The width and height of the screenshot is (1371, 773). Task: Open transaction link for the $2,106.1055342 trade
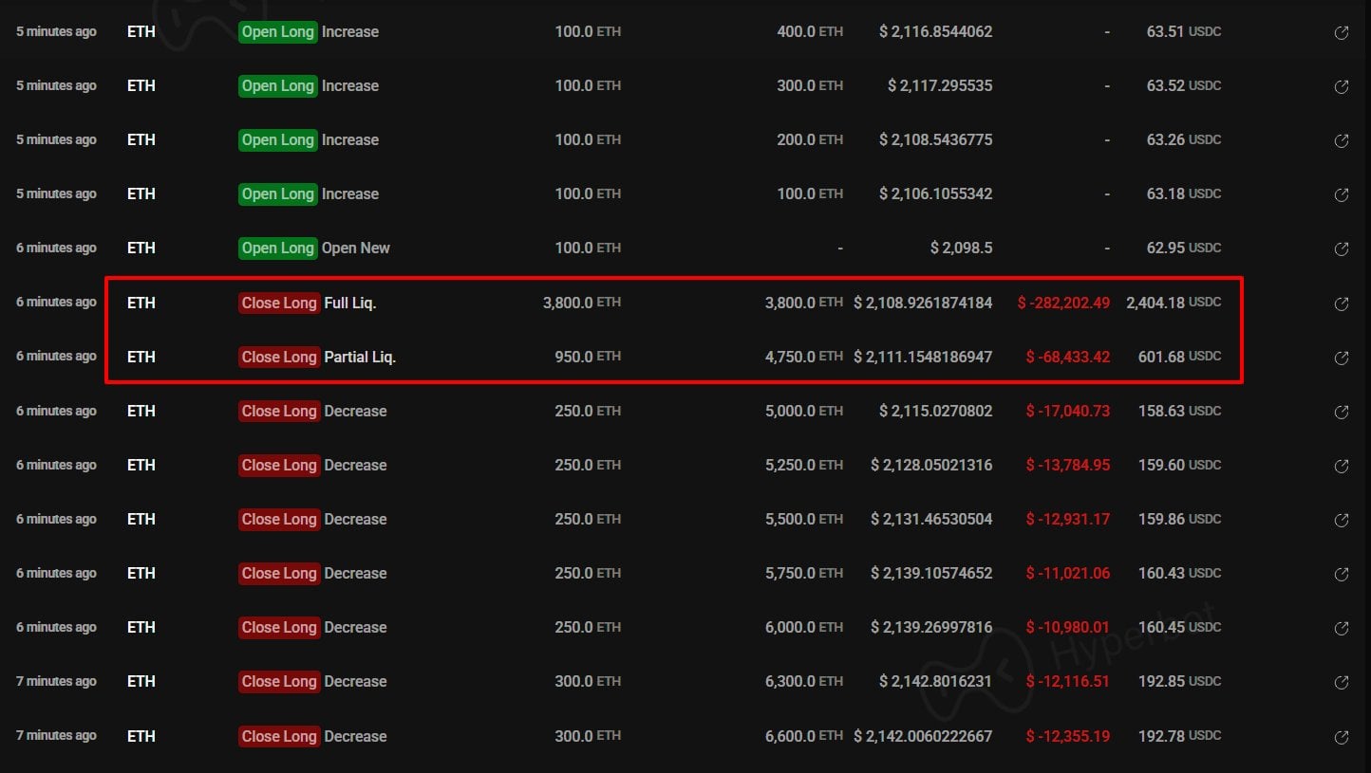click(1342, 194)
